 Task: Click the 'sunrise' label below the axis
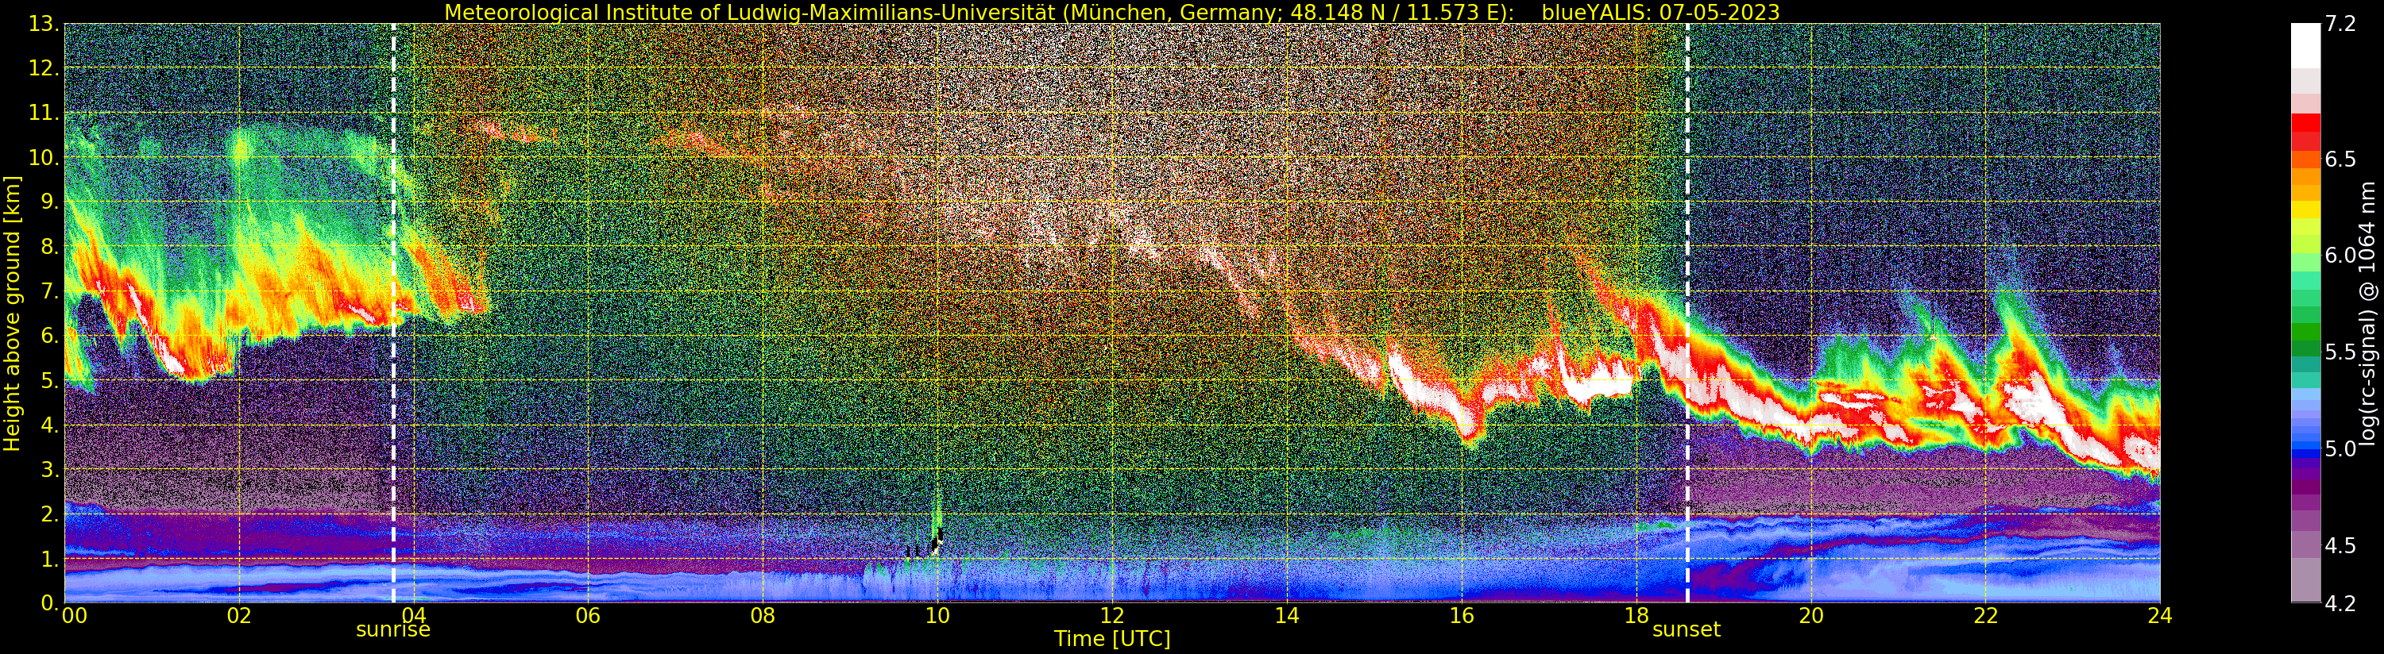coord(393,630)
